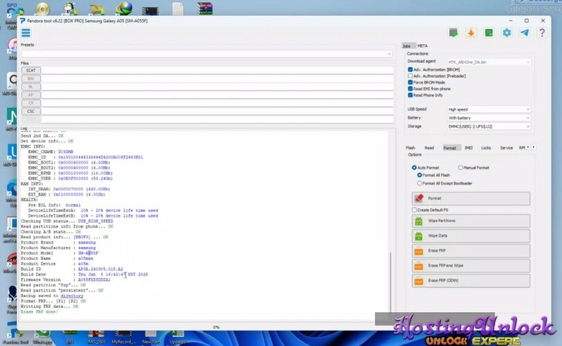Switch to the META tab
Screen dimensions: 562x346
coord(422,46)
